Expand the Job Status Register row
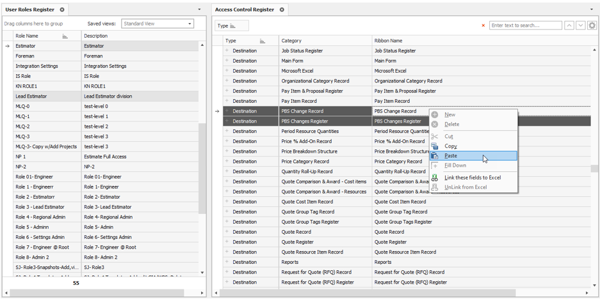600x299 pixels. click(x=227, y=50)
